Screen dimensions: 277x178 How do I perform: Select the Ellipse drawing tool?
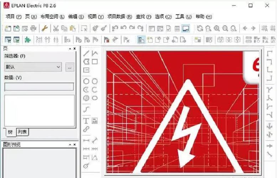95,98
